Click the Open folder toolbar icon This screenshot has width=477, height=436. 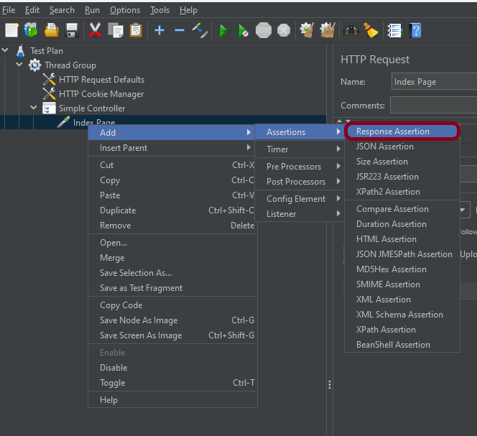(x=52, y=30)
